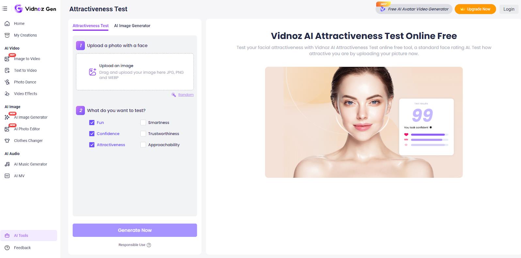Screen dimensions: 521x258
Task: Open Free AI Avatar Video Generator
Action: pyautogui.click(x=414, y=9)
